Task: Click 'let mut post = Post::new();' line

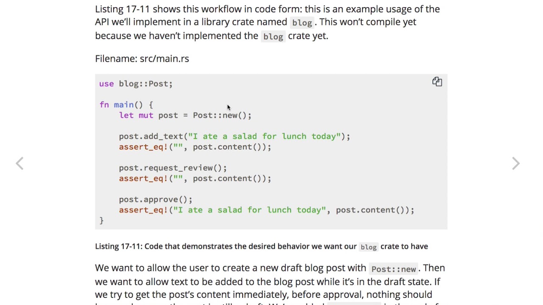Action: click(x=185, y=116)
